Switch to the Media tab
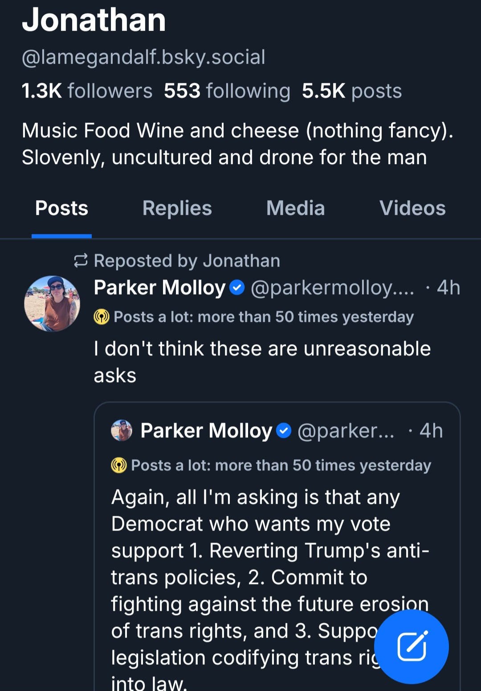This screenshot has height=691, width=481. click(295, 208)
